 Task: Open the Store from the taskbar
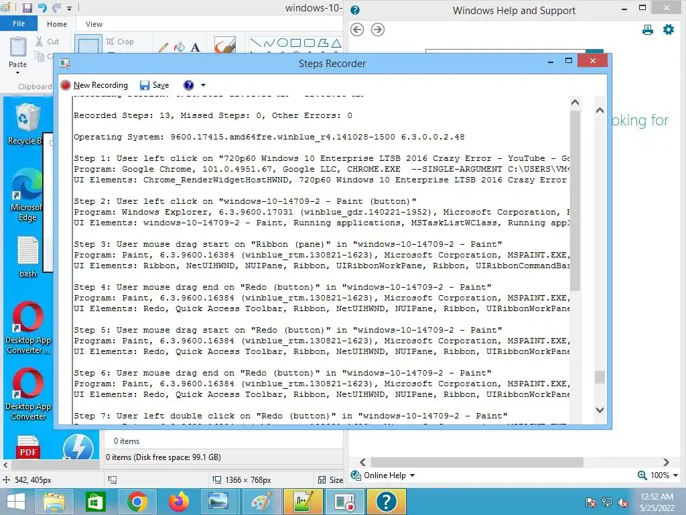(x=95, y=502)
